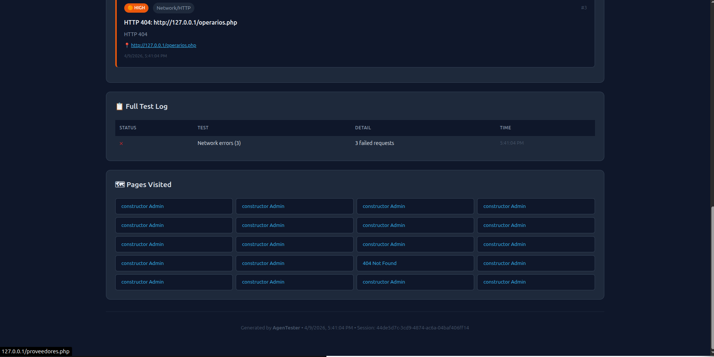The width and height of the screenshot is (714, 357).
Task: Click the #3 finding number label
Action: 583,7
